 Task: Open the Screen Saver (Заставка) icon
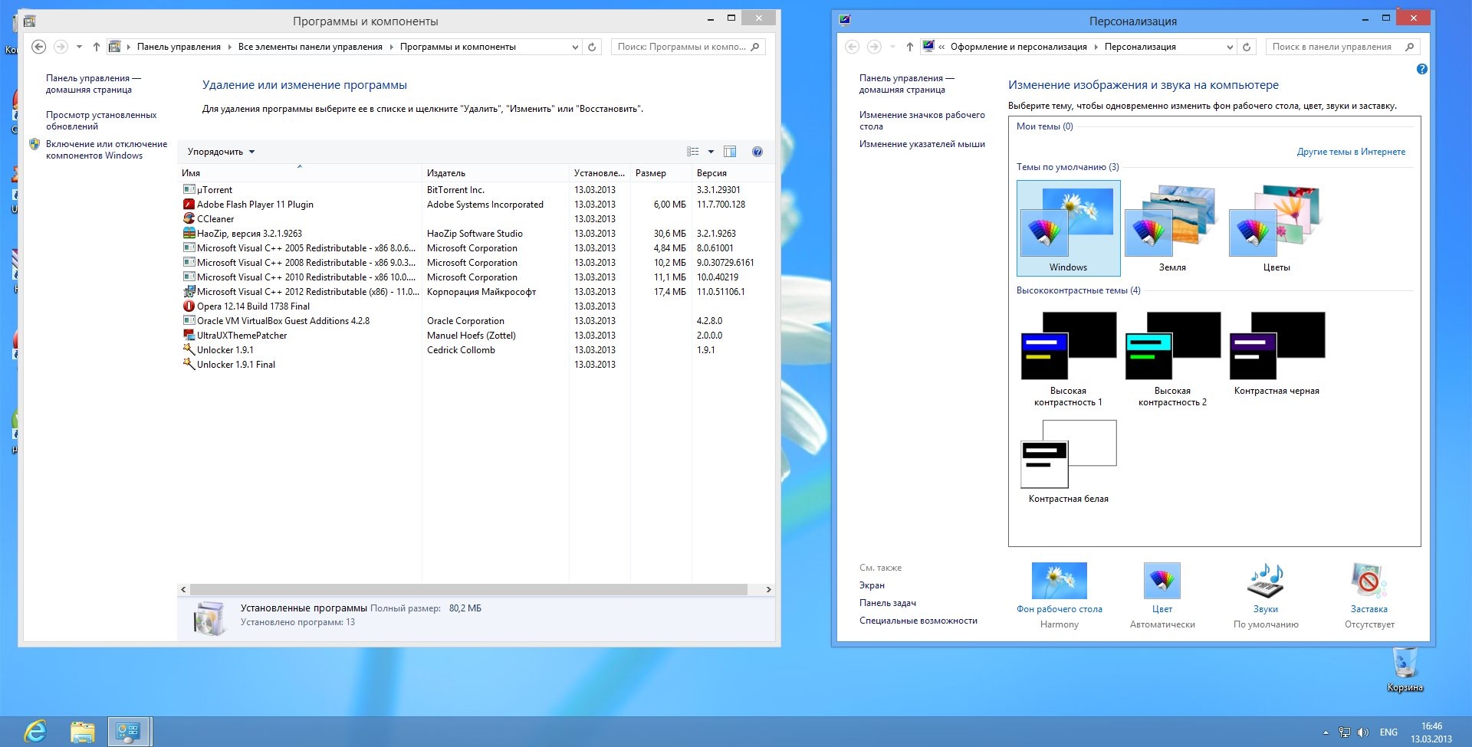(1369, 581)
